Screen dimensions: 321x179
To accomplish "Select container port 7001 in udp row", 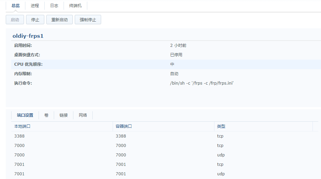I will 121,174.
